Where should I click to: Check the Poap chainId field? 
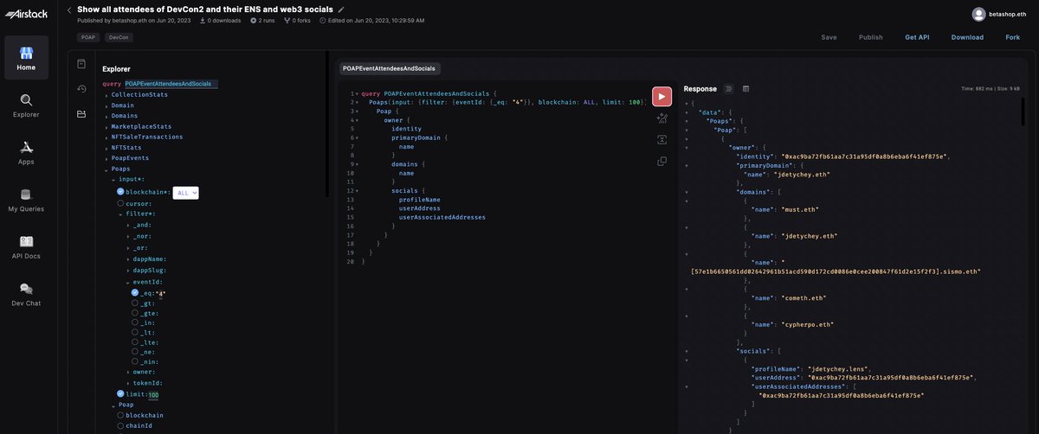[120, 425]
